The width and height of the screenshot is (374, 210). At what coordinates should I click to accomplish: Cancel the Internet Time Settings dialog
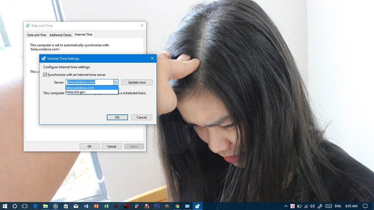pos(142,117)
